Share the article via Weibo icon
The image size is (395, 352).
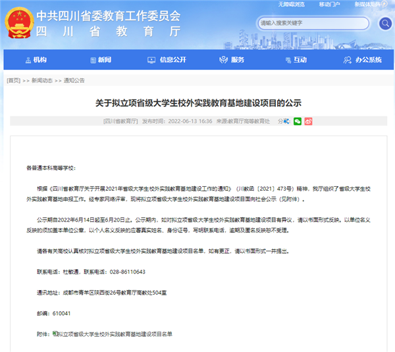[x=307, y=121]
